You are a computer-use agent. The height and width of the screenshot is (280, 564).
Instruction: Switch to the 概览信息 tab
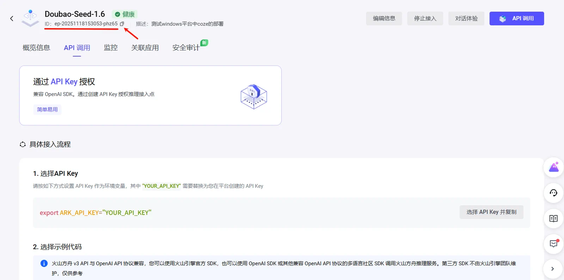(x=36, y=48)
